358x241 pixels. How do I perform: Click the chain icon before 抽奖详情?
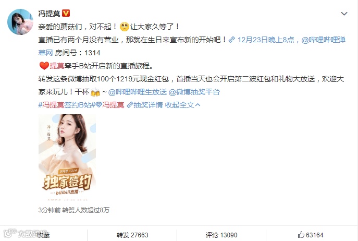click(130, 105)
